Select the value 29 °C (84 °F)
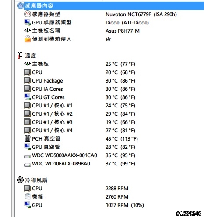The height and width of the screenshot is (217, 204). pos(120,114)
